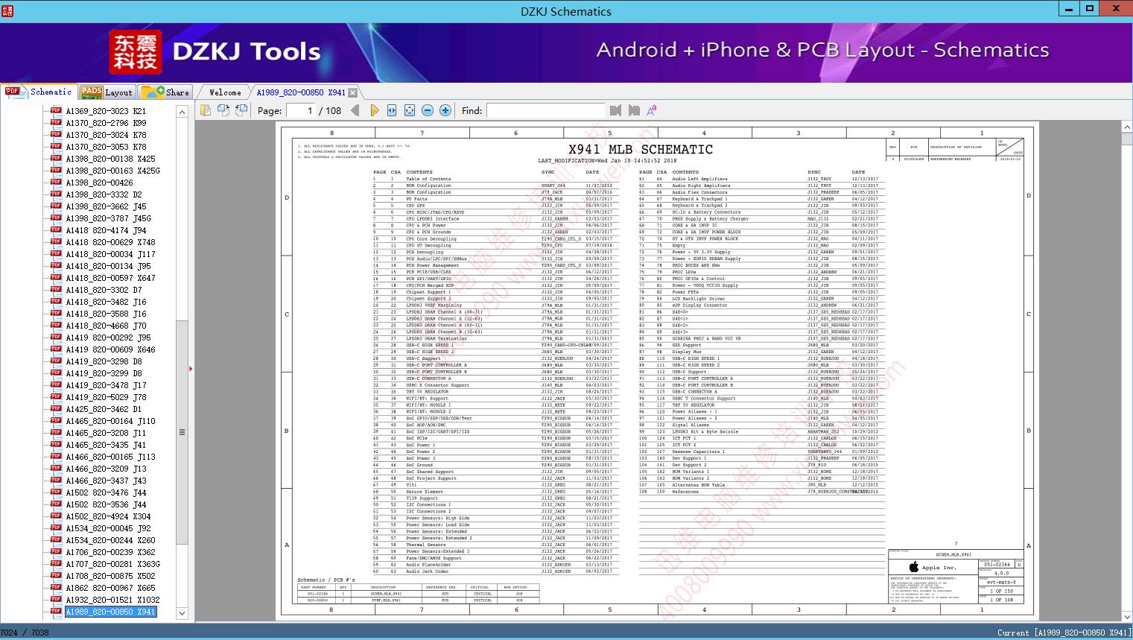1133x640 pixels.
Task: Click the document viewer scroll down arrow
Action: point(1126,616)
